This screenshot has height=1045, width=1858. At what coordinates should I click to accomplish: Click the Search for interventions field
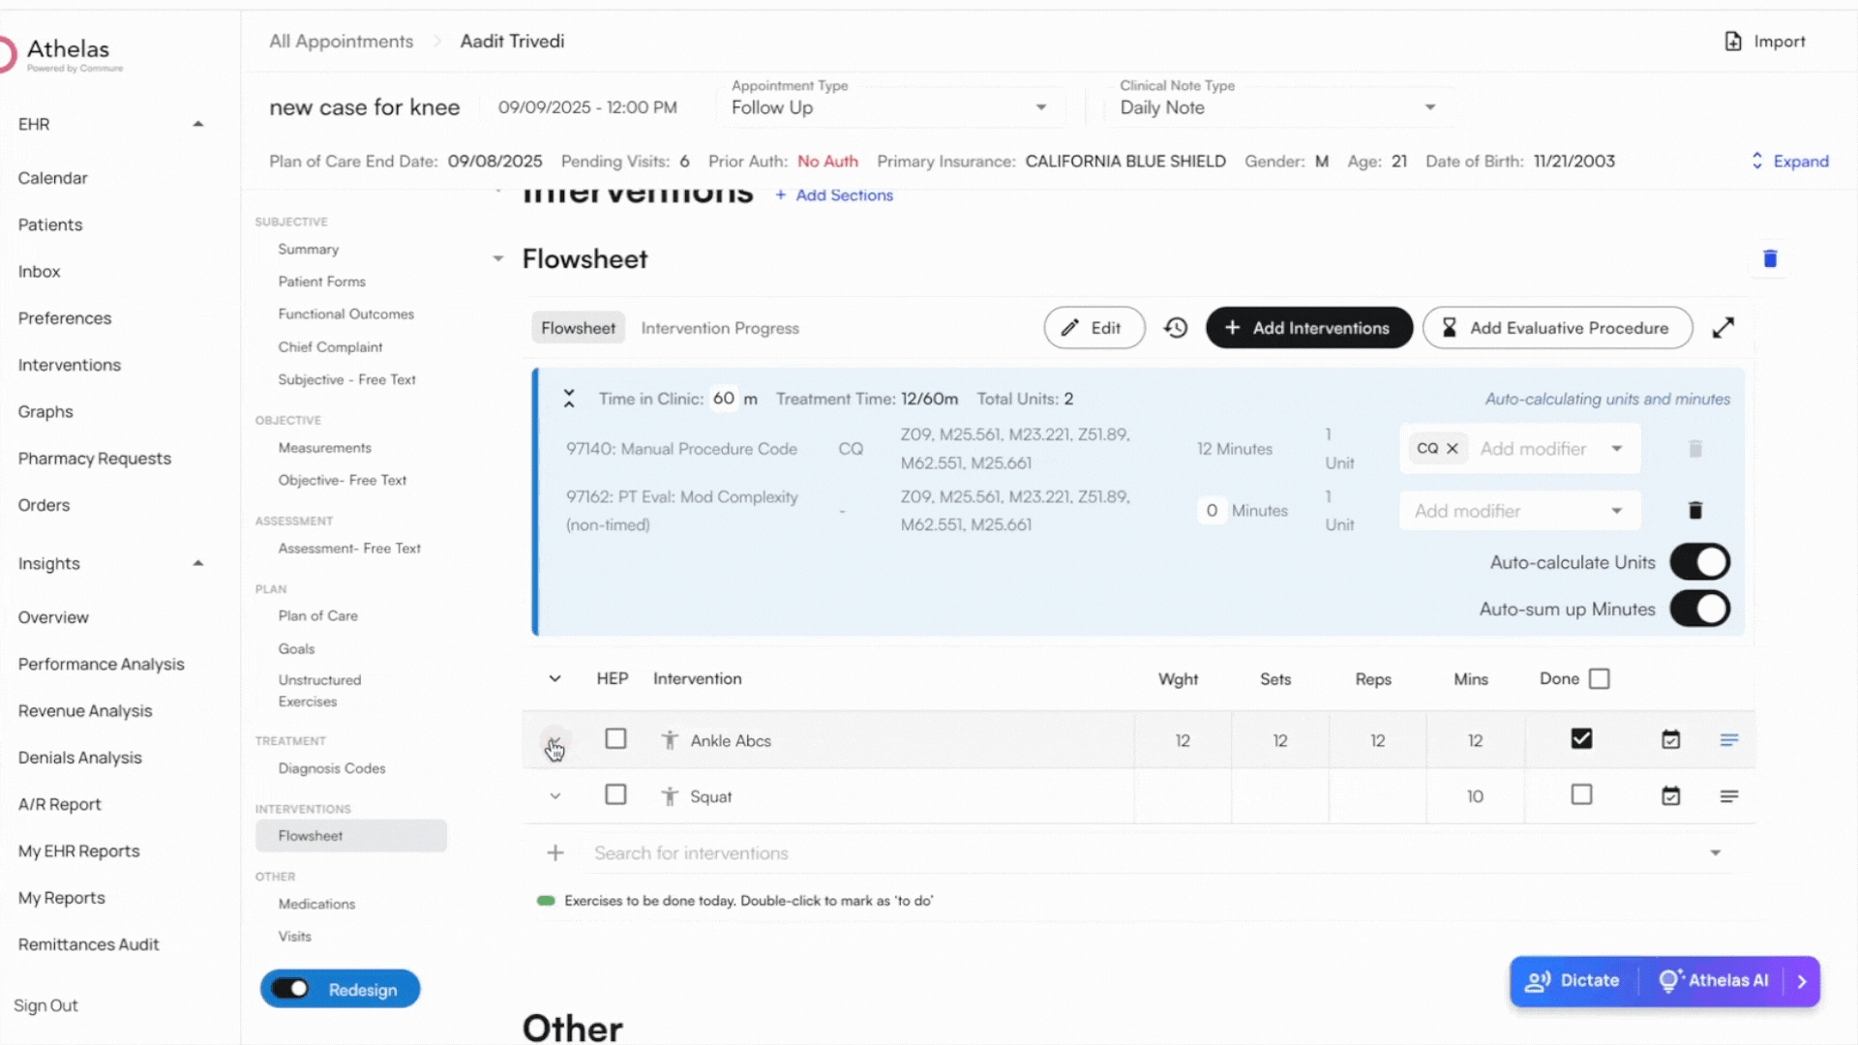pos(691,853)
